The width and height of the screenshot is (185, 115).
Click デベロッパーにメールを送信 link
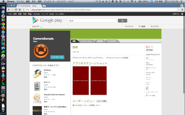(118, 58)
